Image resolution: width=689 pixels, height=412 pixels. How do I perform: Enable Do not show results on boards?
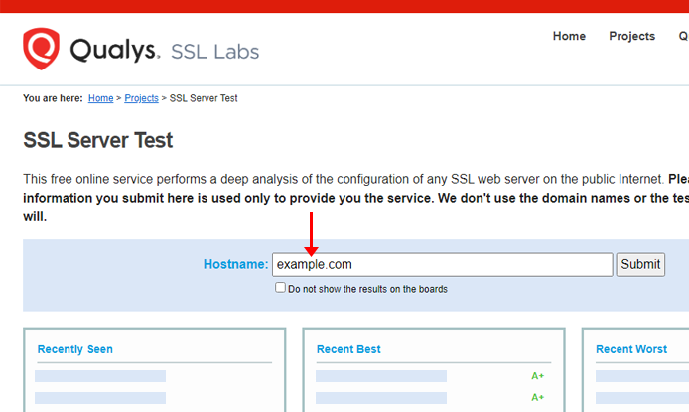tap(280, 288)
